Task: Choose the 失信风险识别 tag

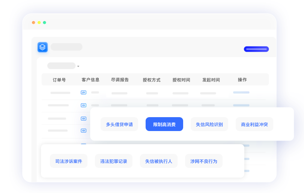Action: [209, 124]
